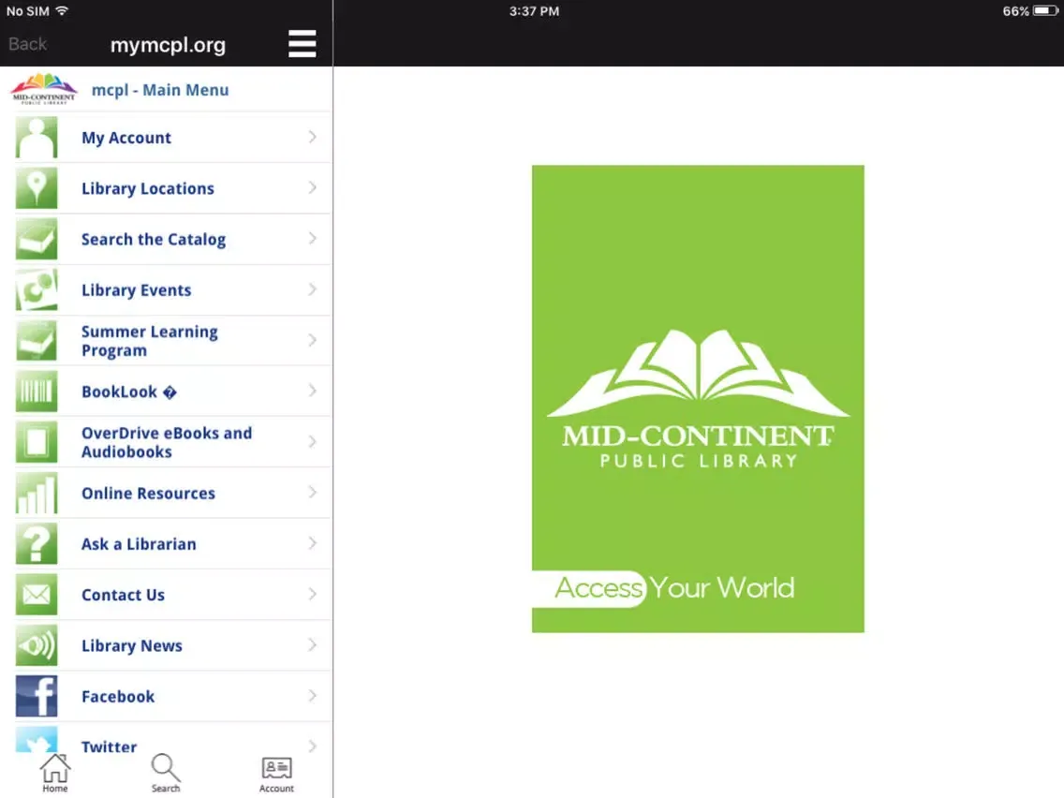Screen dimensions: 1064x798
Task: Open Library News label
Action: (132, 645)
